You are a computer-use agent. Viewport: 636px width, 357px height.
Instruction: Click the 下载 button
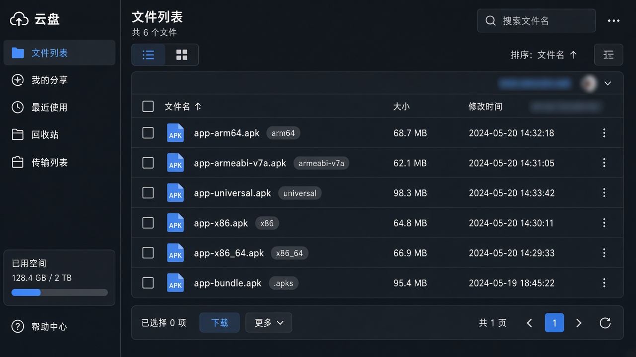coord(220,323)
